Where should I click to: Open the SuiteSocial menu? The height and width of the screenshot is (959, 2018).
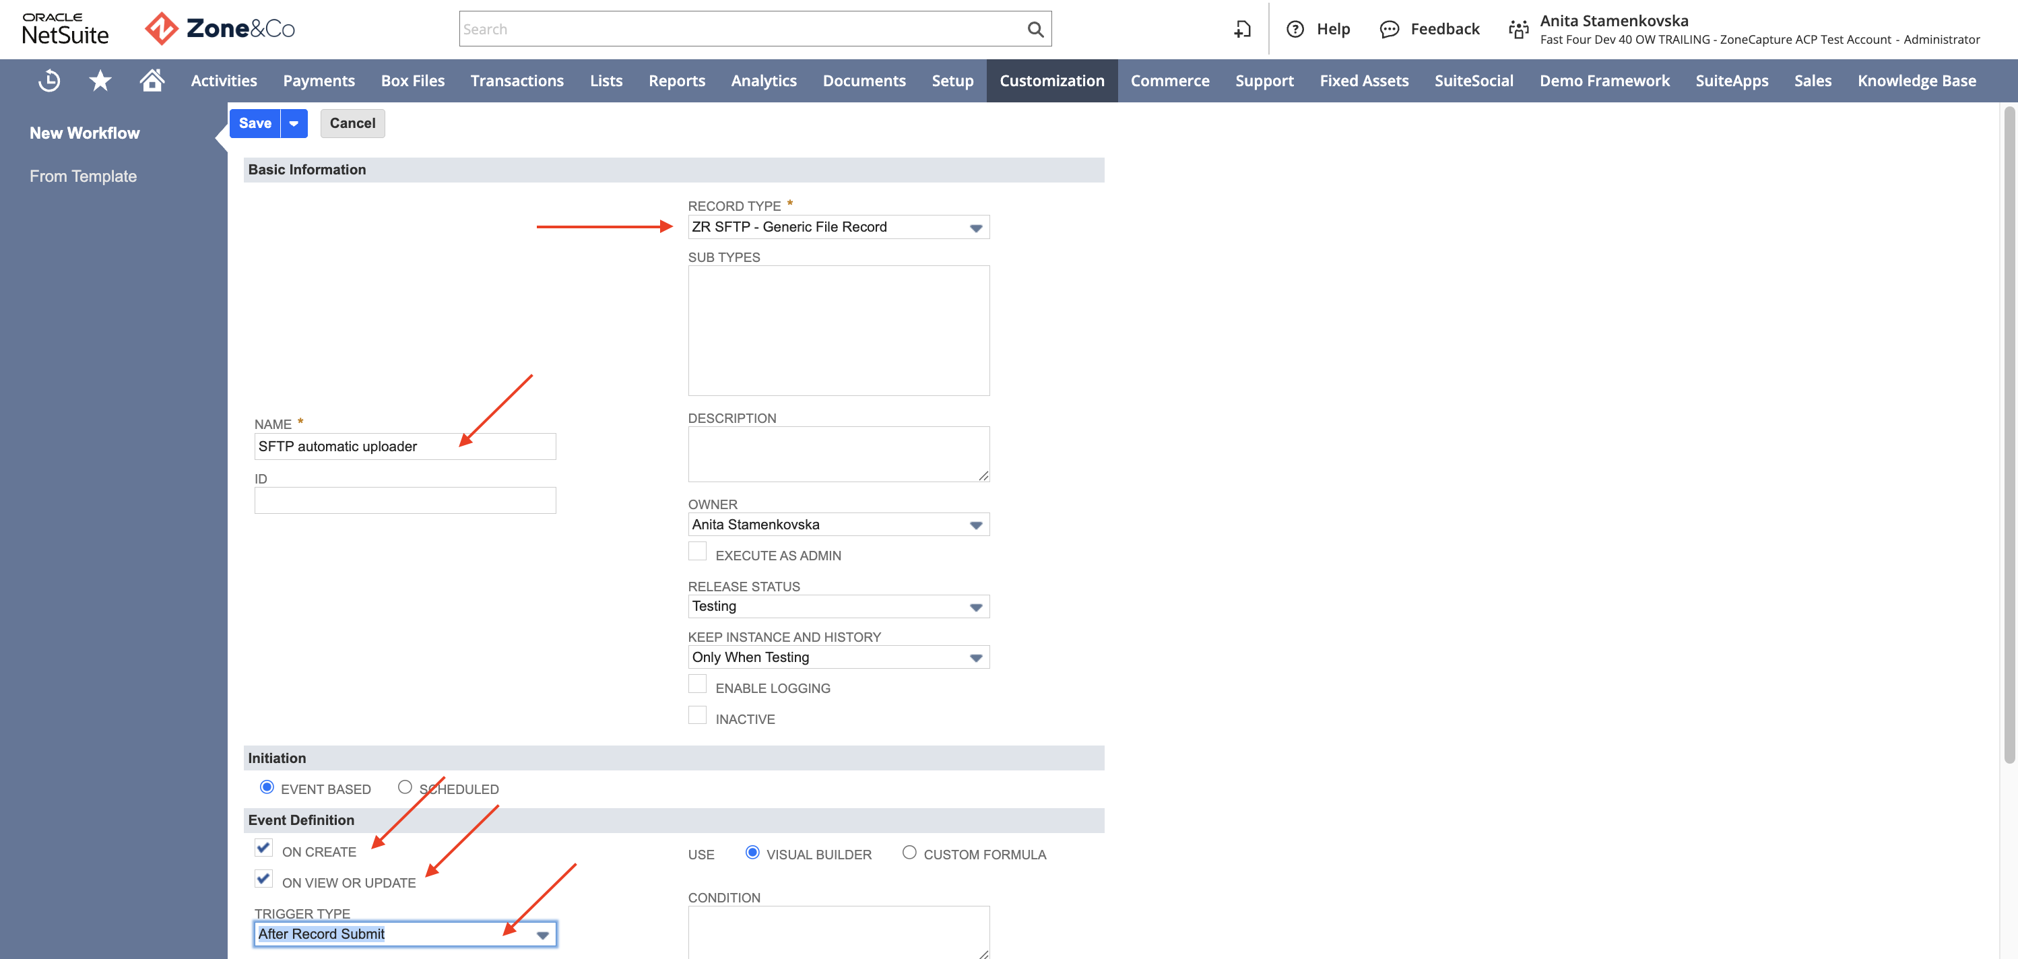point(1474,81)
